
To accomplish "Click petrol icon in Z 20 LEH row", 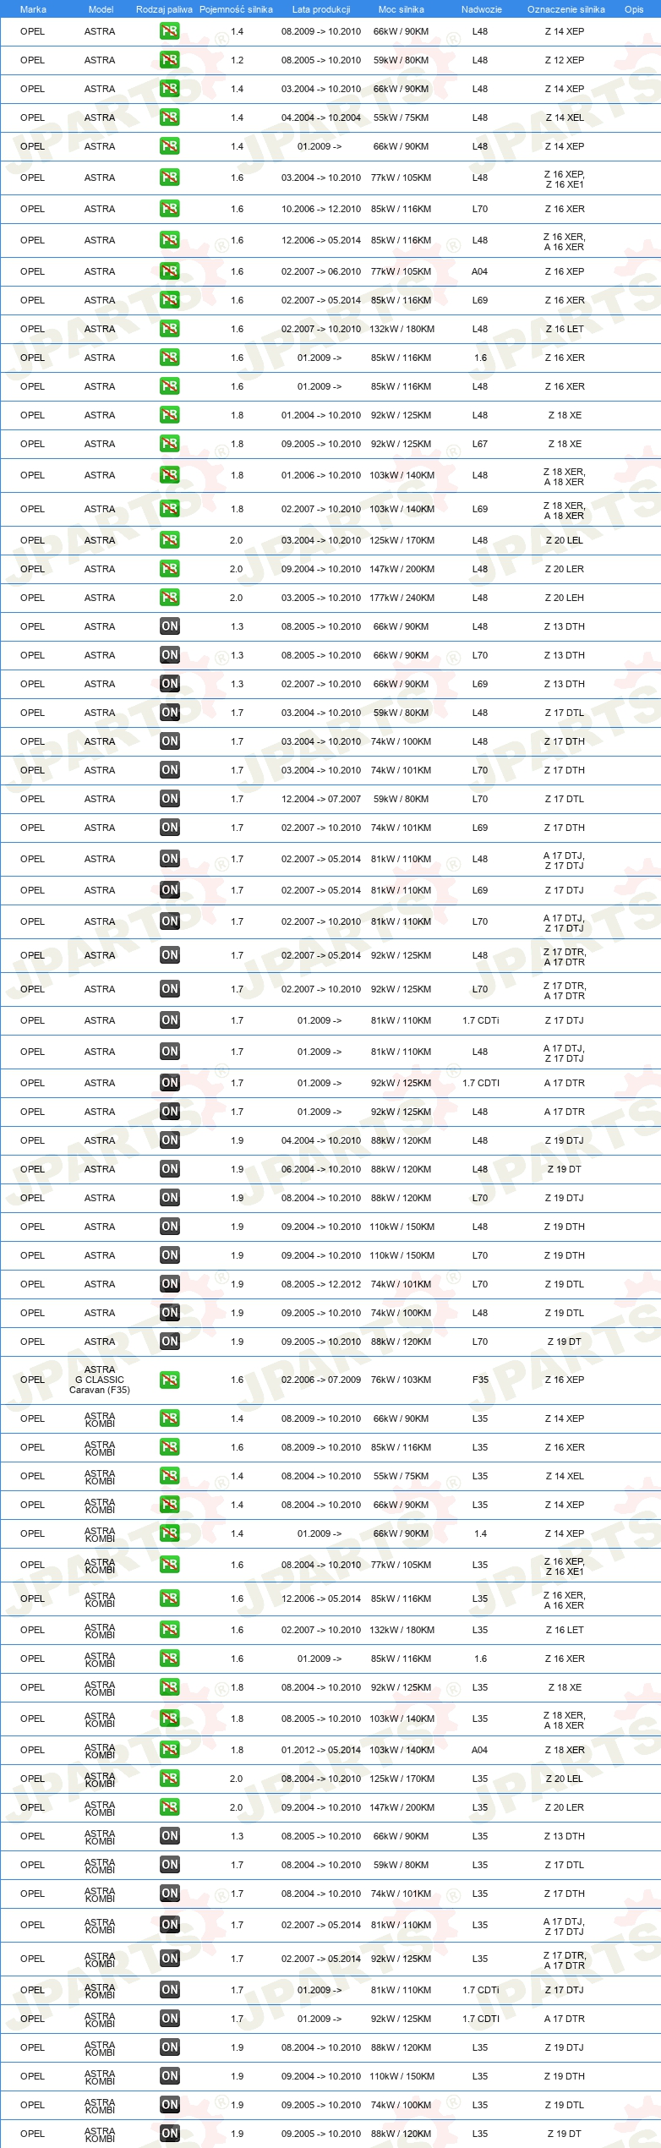I will pos(170,598).
